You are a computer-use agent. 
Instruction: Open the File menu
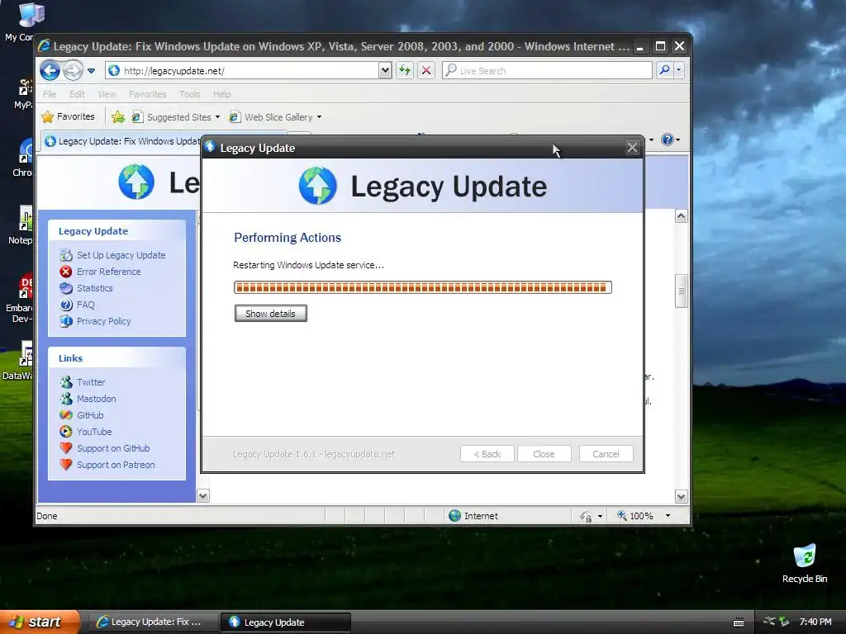click(x=50, y=94)
